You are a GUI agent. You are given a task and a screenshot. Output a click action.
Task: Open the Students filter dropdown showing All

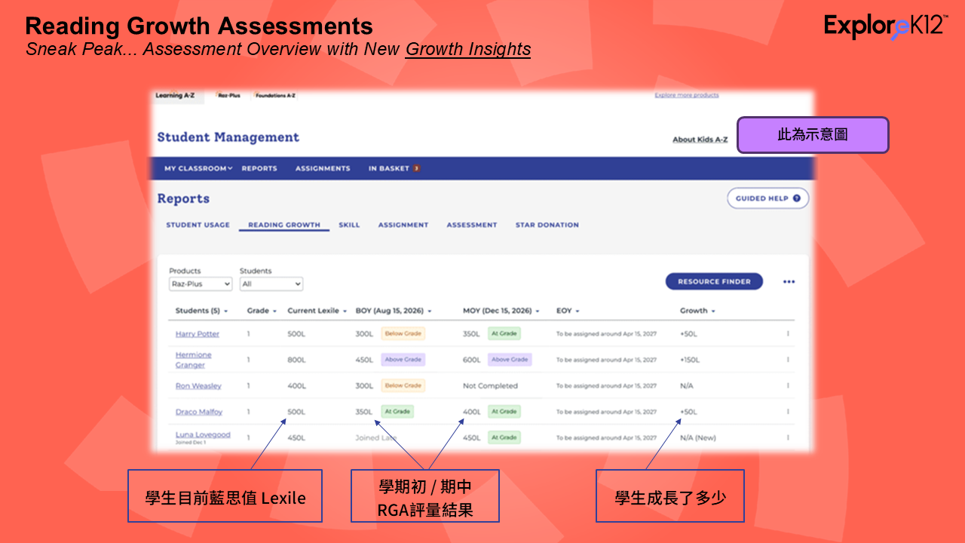271,284
